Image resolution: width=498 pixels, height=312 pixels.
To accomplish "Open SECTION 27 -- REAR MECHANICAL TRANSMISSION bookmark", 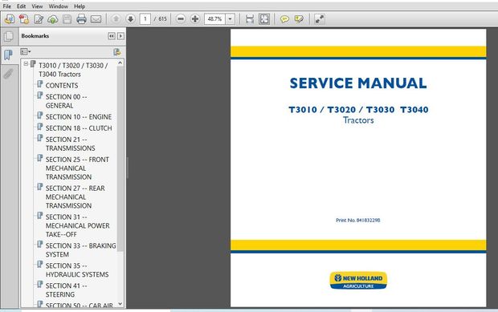I will pos(76,197).
